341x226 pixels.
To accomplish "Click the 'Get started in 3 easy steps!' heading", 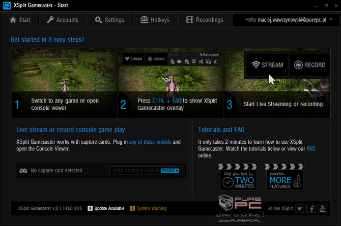I will point(47,40).
